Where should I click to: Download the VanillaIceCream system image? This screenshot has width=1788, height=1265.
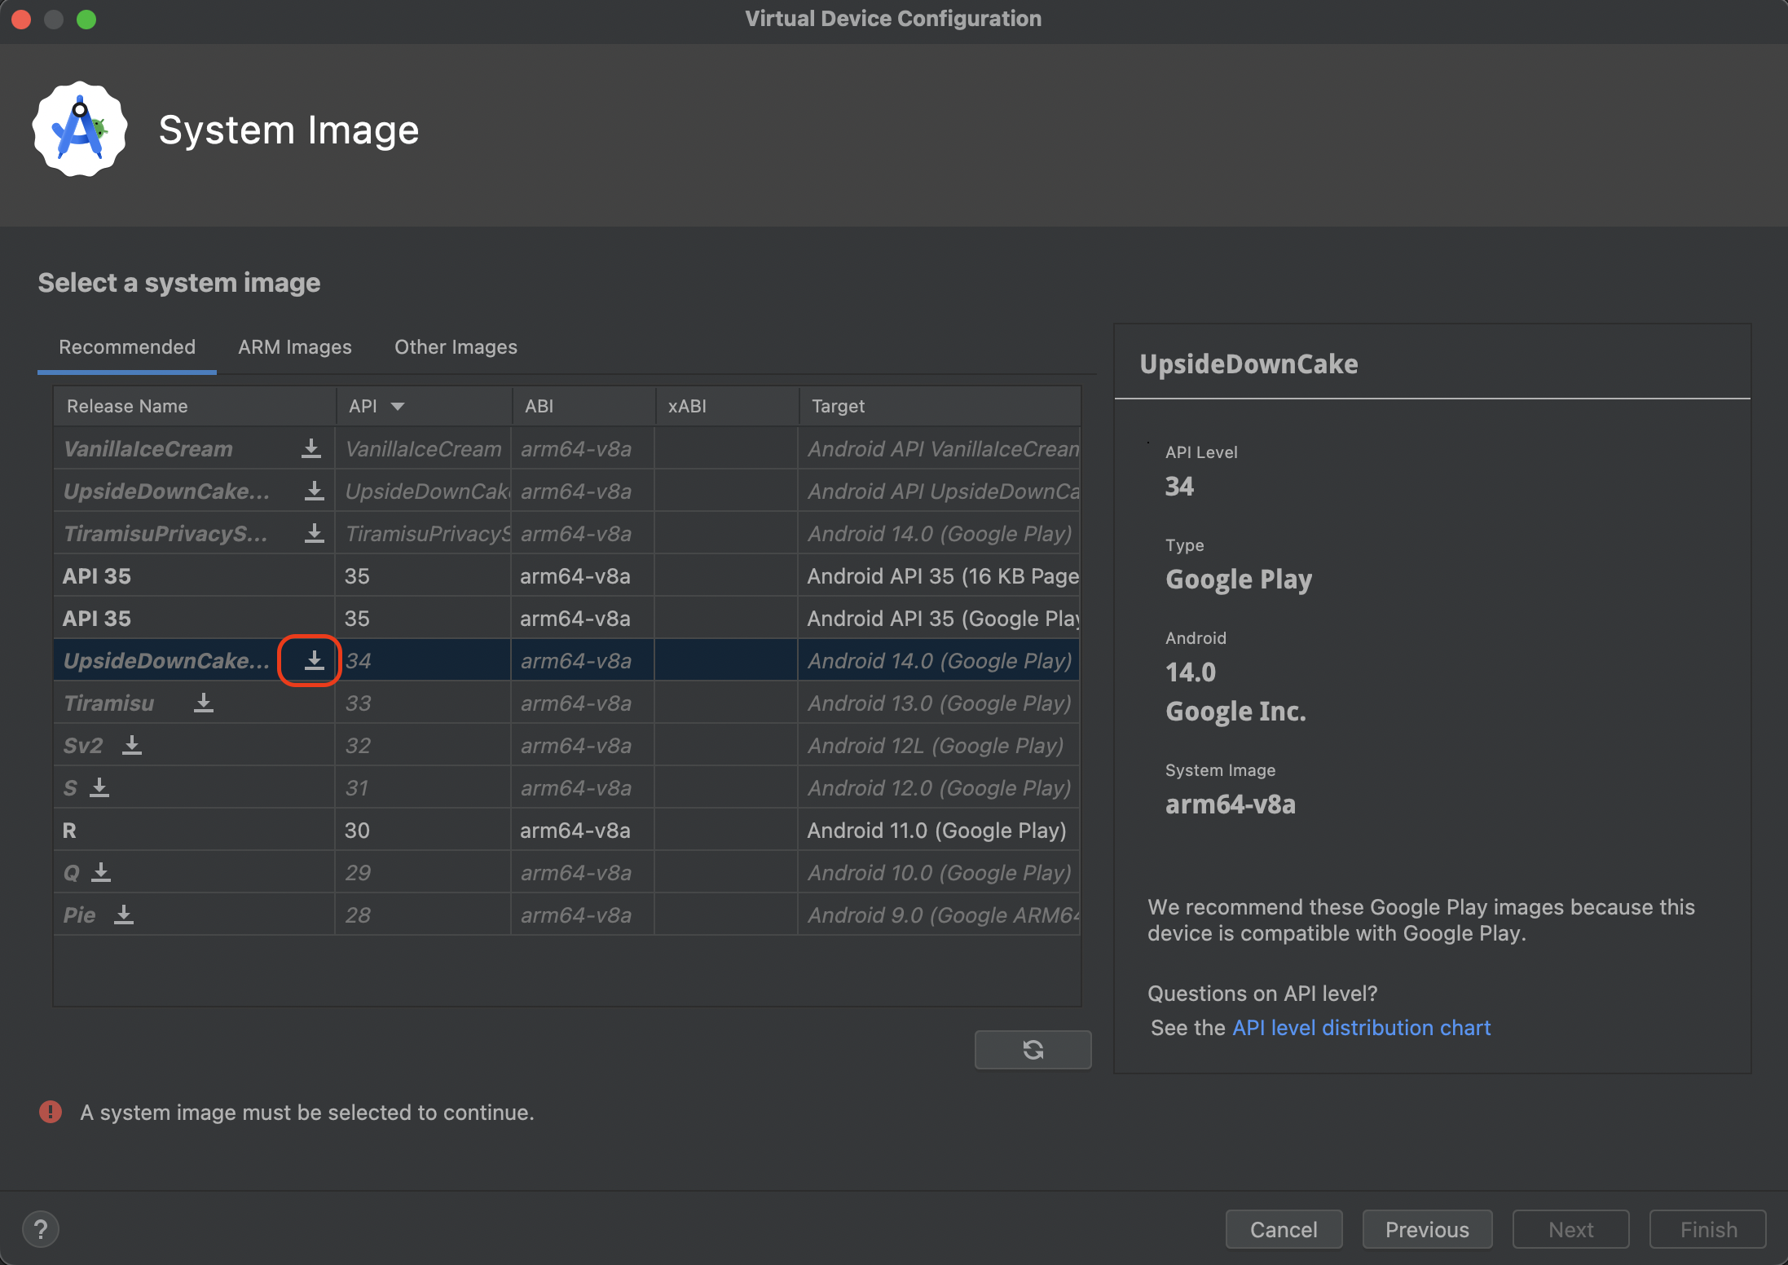click(311, 449)
